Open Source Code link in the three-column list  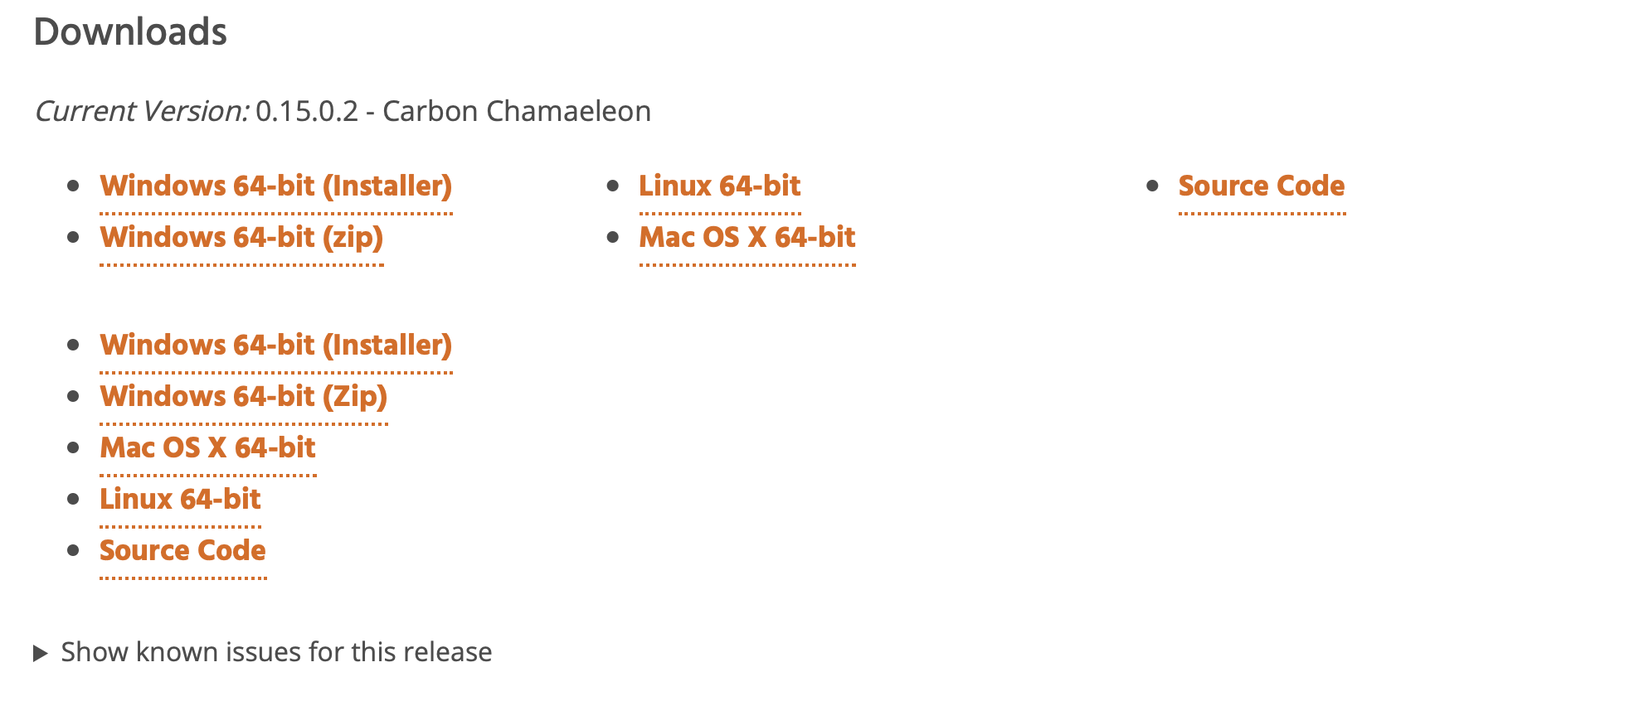coord(1261,186)
